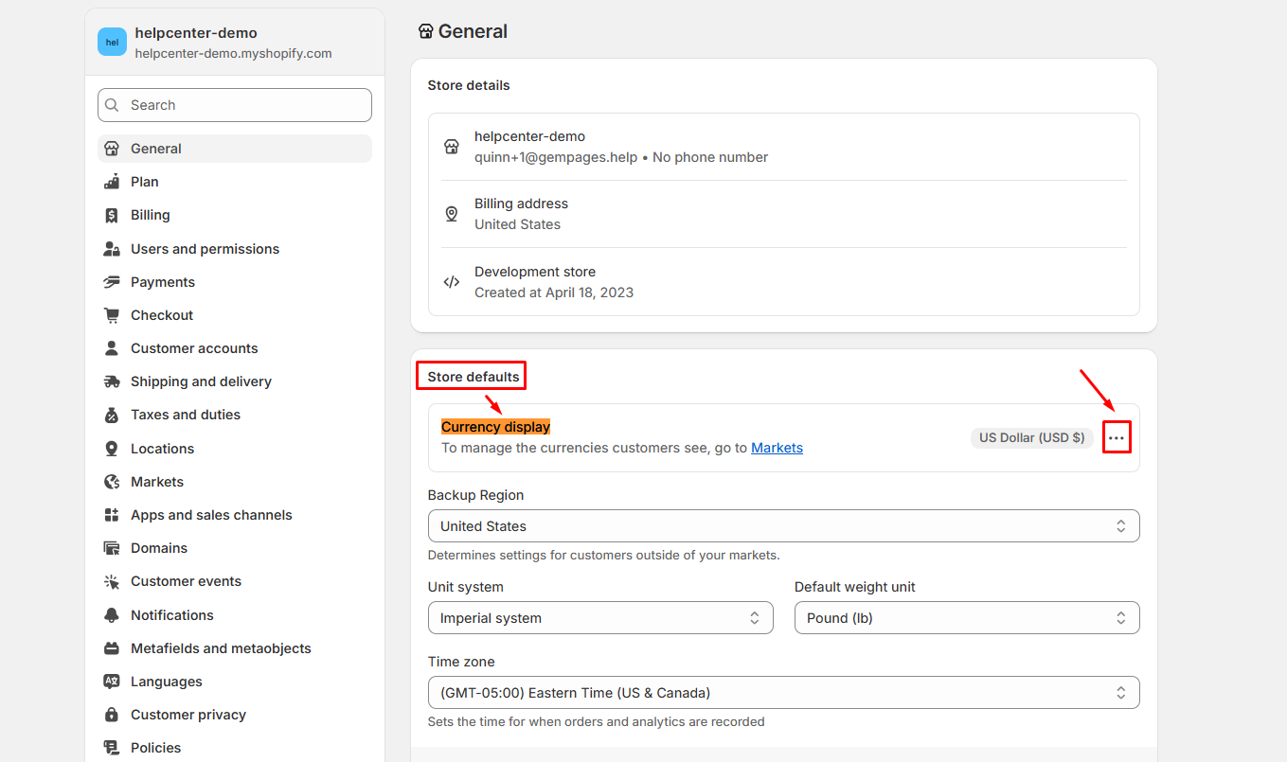Open the Default weight unit dropdown

[966, 618]
